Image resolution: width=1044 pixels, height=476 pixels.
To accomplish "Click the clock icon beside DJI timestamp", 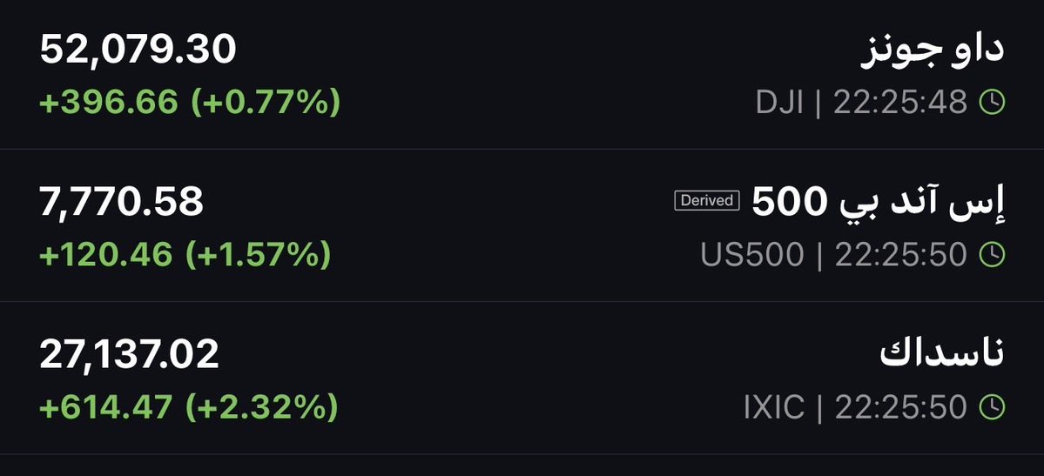I will point(993,103).
